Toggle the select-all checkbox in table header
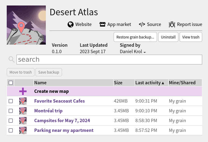Screen dimensions: 208x142 (11, 83)
